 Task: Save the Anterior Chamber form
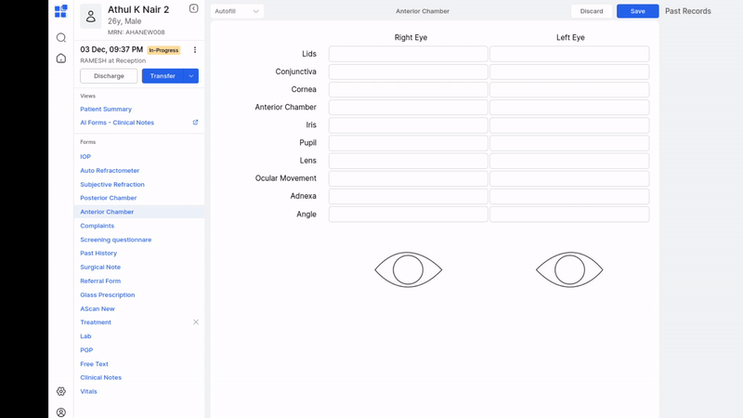(638, 11)
